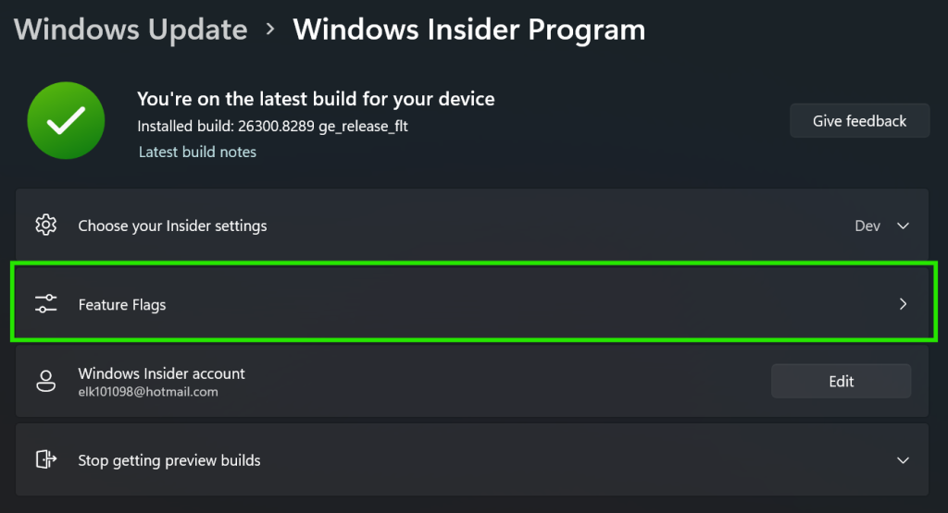Select the Dev channel label
Image resolution: width=948 pixels, height=513 pixels.
point(867,226)
